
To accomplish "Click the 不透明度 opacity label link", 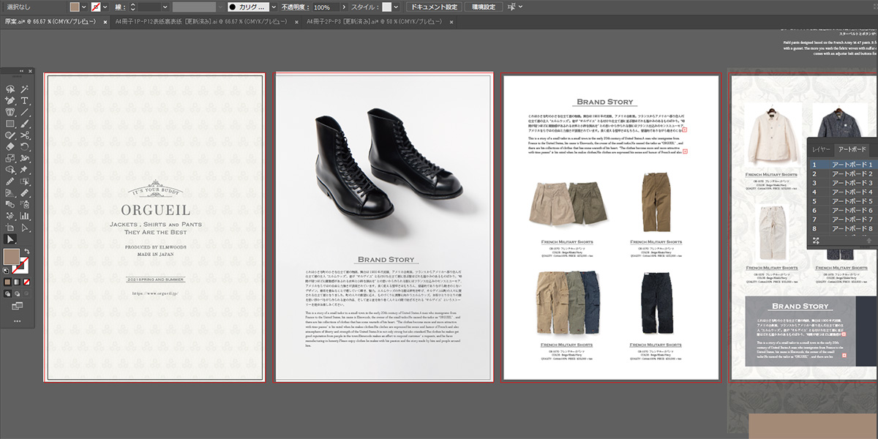I will pyautogui.click(x=296, y=7).
